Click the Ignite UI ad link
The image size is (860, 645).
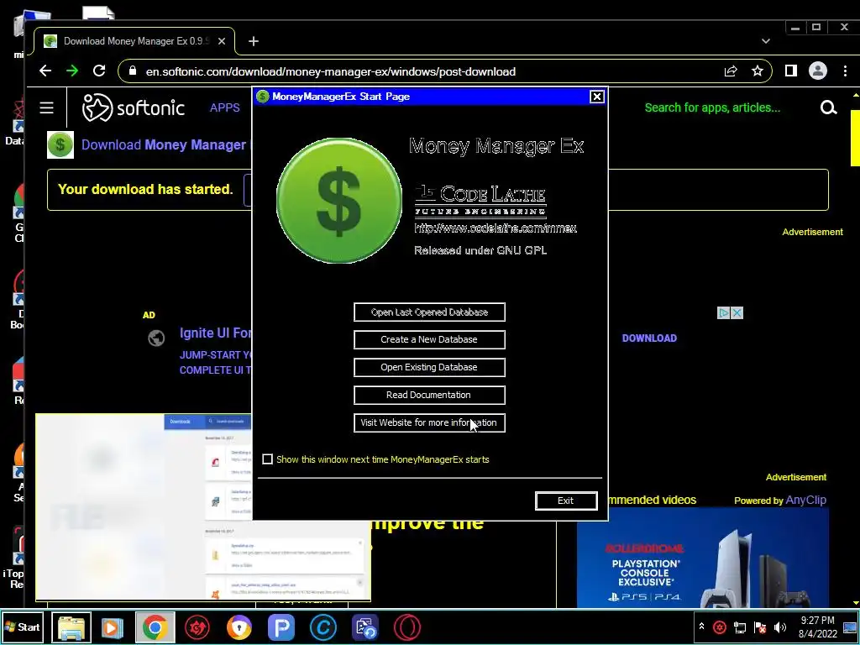point(216,333)
